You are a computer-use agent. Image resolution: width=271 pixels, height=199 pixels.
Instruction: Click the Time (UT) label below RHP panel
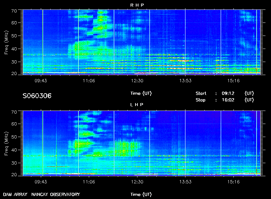tap(141, 93)
